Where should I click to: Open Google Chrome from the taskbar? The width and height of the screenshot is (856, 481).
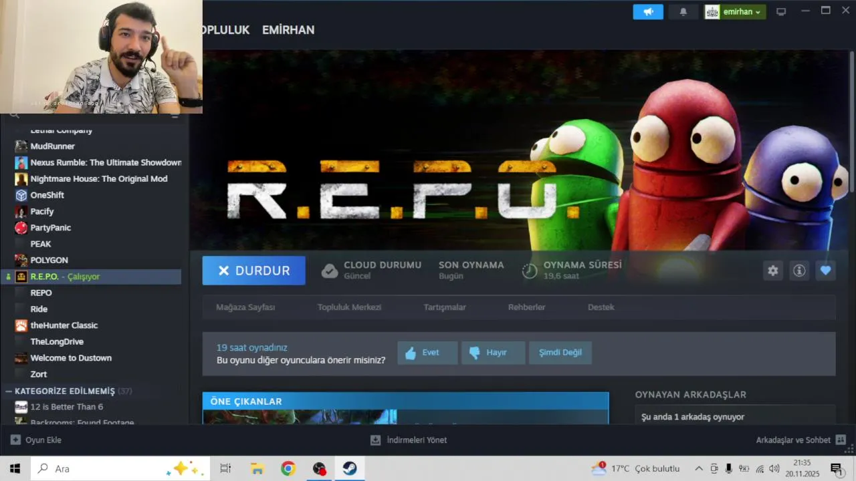coord(288,468)
